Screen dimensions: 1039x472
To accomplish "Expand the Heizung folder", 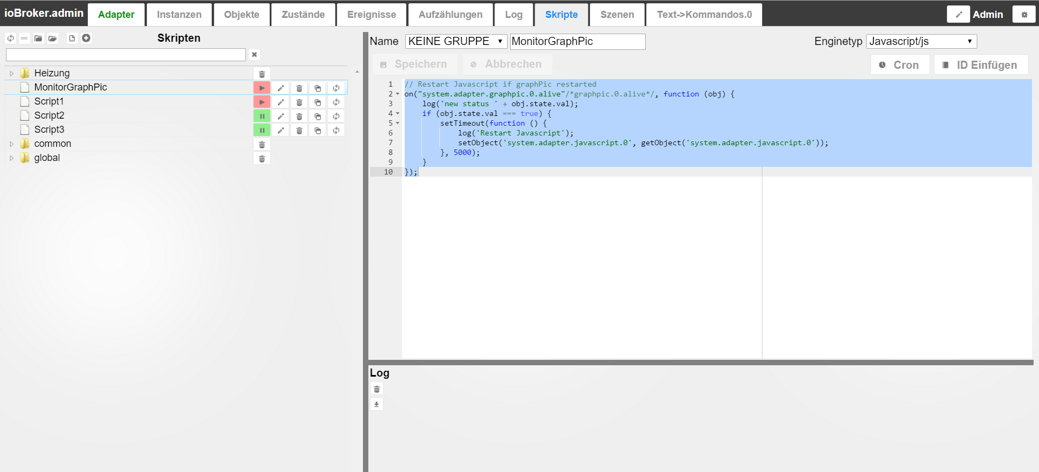I will [x=11, y=73].
